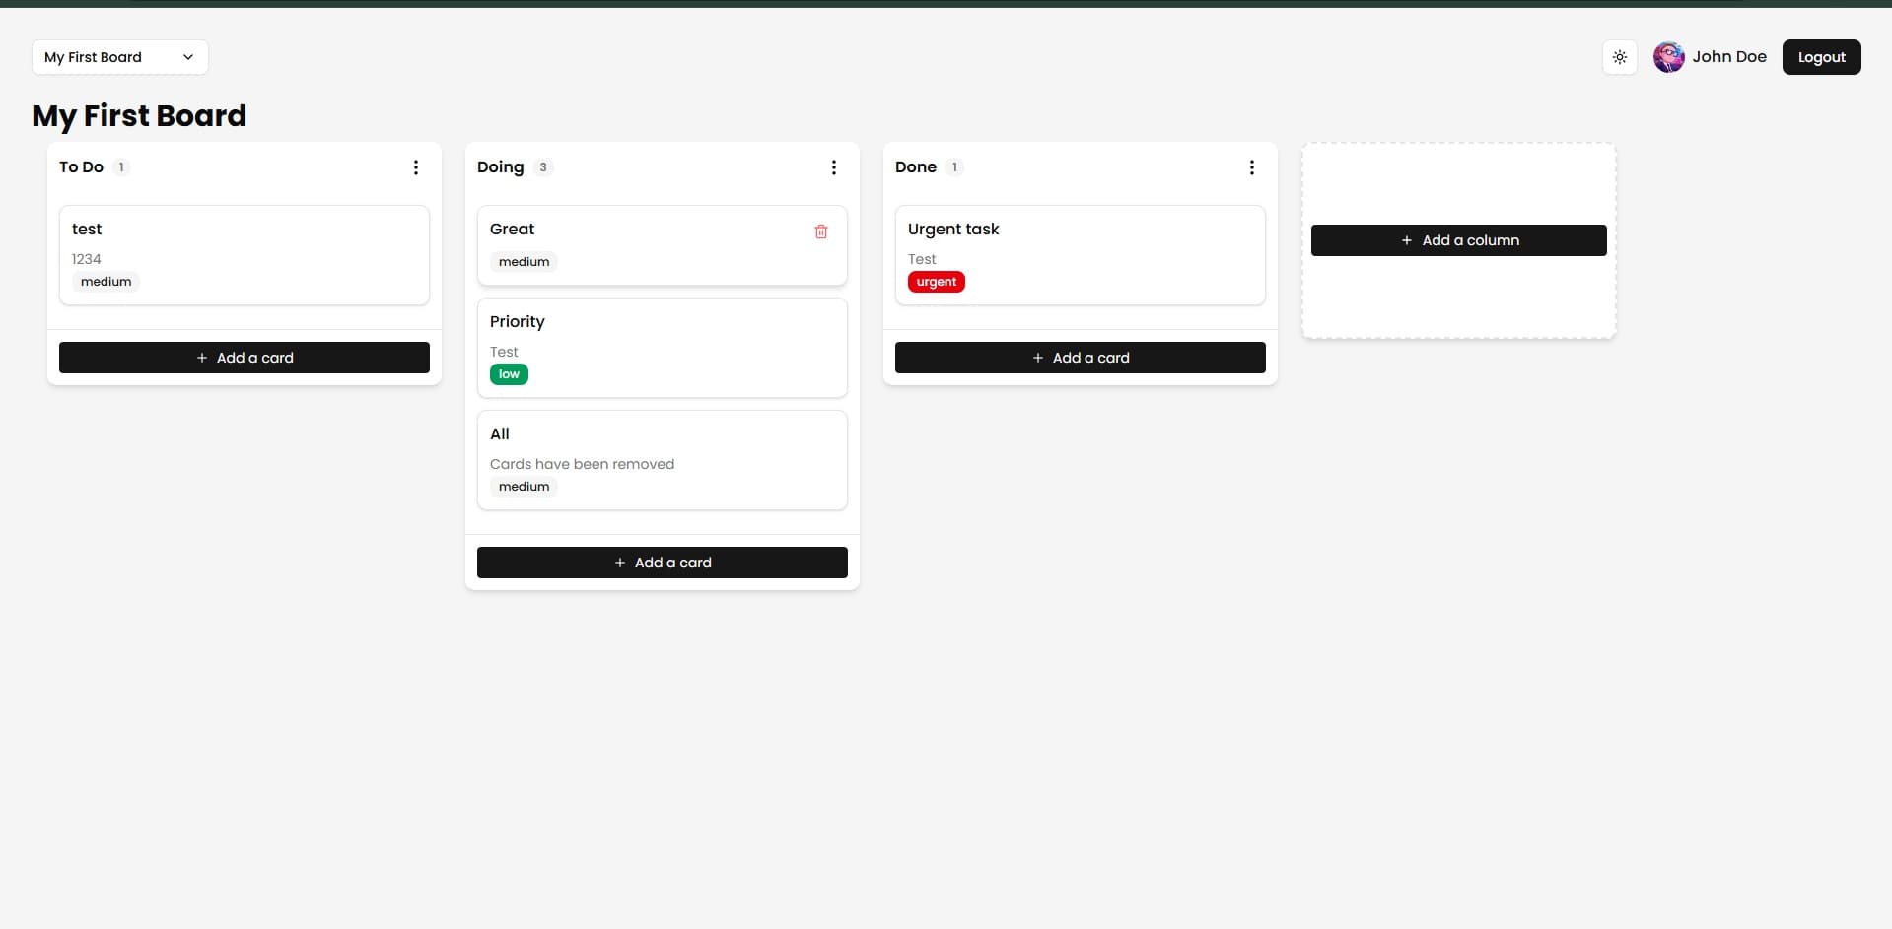
Task: Click the plus icon in Done's Add a card
Action: coord(1038,357)
